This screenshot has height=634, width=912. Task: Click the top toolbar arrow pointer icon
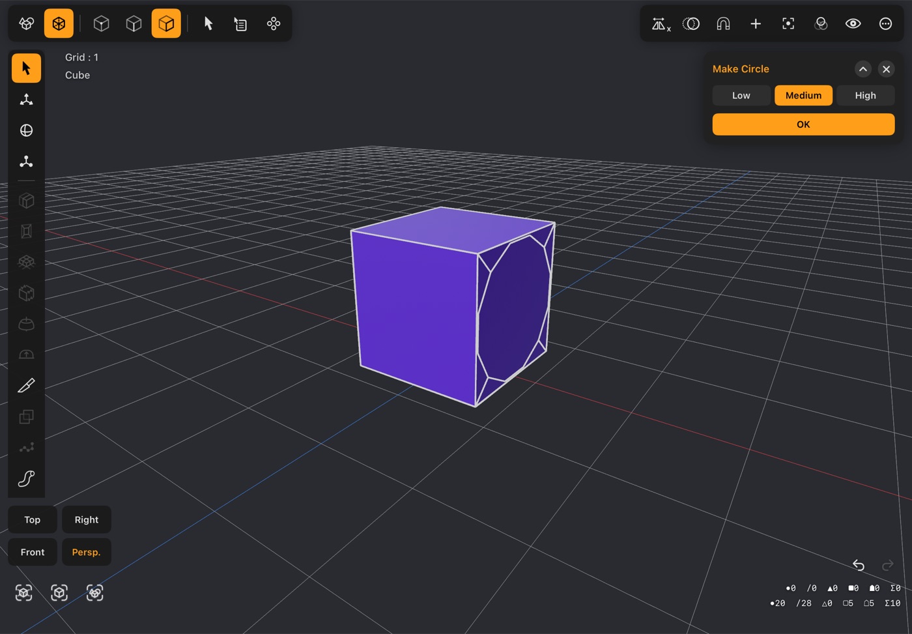coord(208,23)
